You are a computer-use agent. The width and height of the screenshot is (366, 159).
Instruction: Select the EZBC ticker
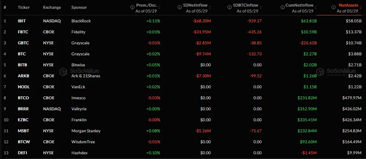point(23,120)
